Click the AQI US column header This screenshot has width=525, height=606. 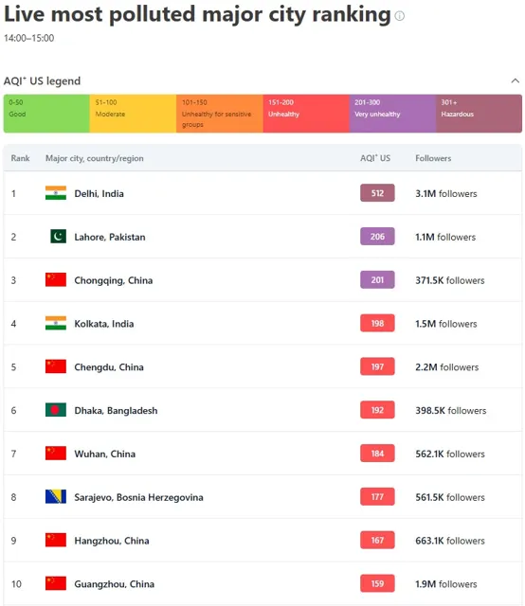point(375,158)
